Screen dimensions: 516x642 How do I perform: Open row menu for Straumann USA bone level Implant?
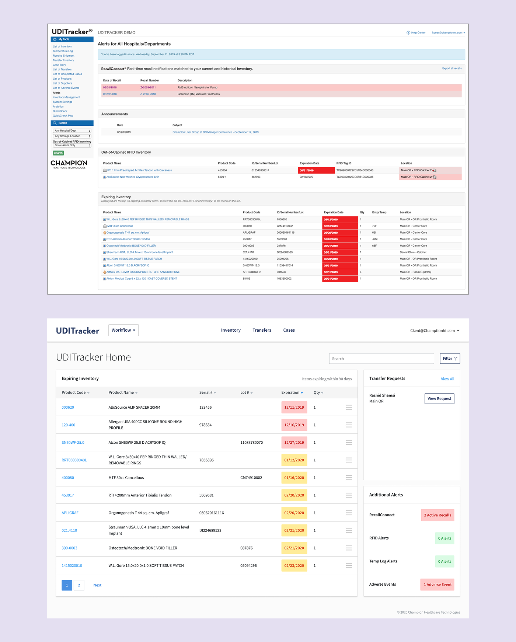(349, 530)
